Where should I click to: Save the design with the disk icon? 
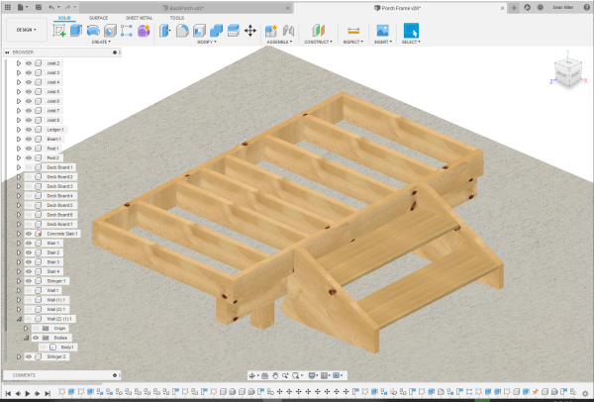coord(39,7)
